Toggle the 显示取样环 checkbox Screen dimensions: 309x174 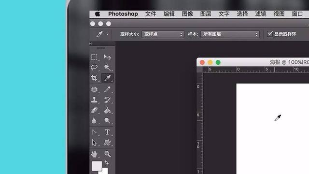[270, 34]
